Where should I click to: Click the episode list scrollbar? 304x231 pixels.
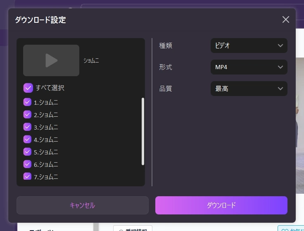click(x=143, y=131)
